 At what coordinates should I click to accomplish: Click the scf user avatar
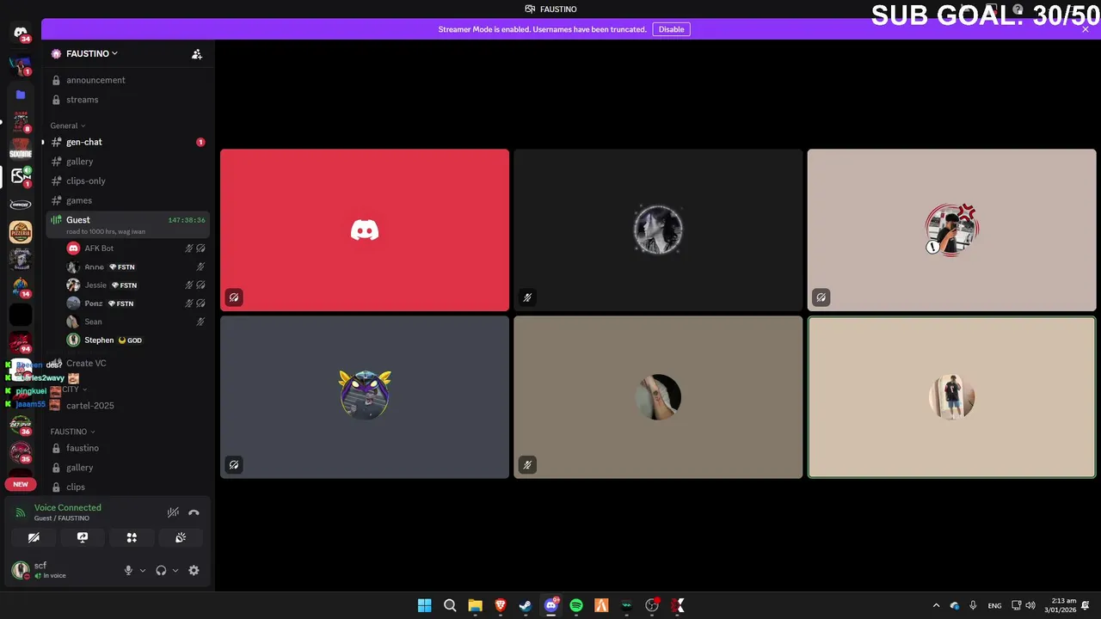point(21,570)
